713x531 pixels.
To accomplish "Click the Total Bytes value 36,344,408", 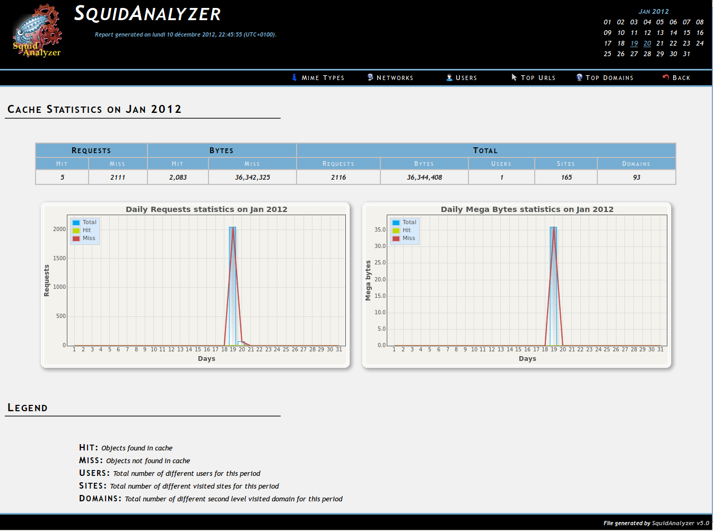I will pos(424,177).
